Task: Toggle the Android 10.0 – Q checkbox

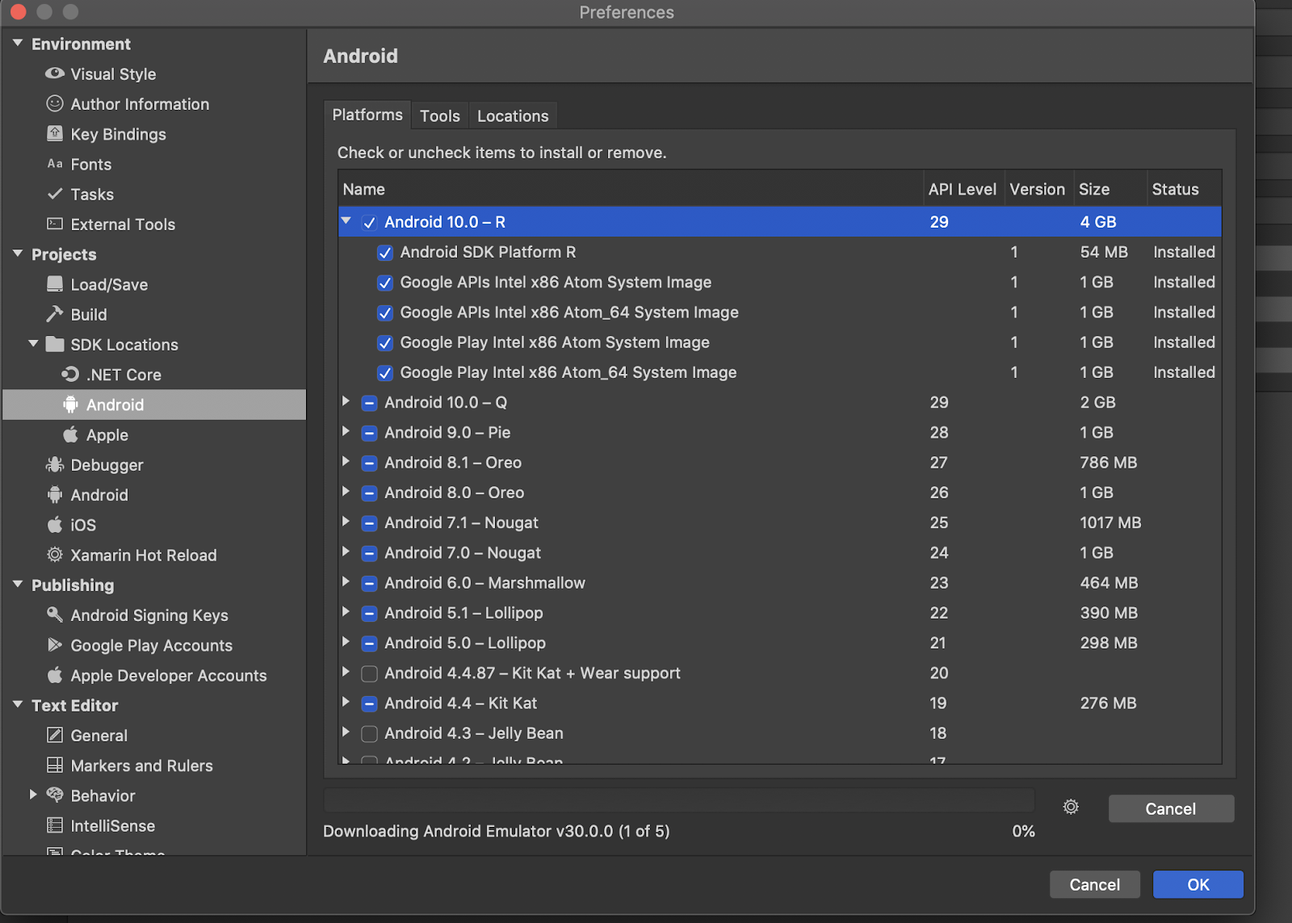Action: 369,403
